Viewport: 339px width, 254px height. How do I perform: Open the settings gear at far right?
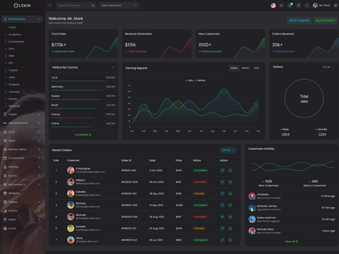pos(336,6)
